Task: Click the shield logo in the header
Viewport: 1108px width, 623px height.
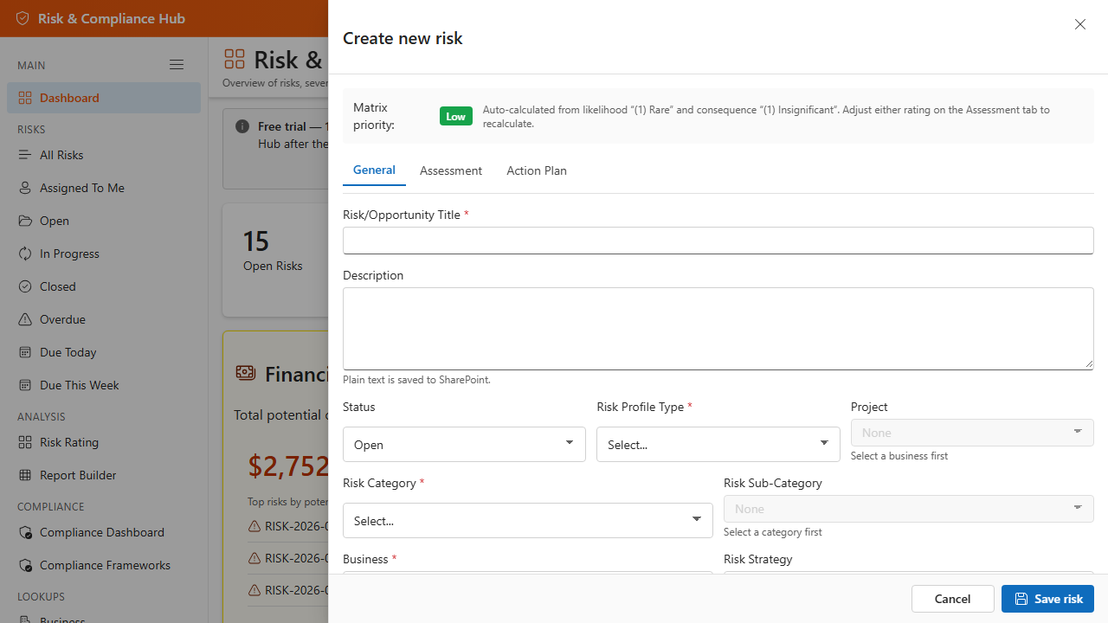Action: [23, 18]
